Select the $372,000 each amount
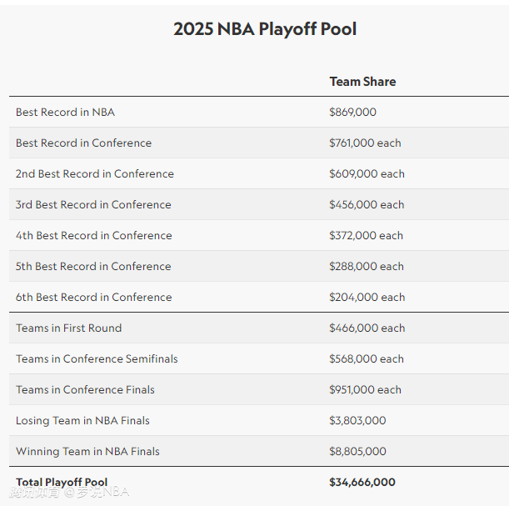The height and width of the screenshot is (506, 509). pos(367,235)
